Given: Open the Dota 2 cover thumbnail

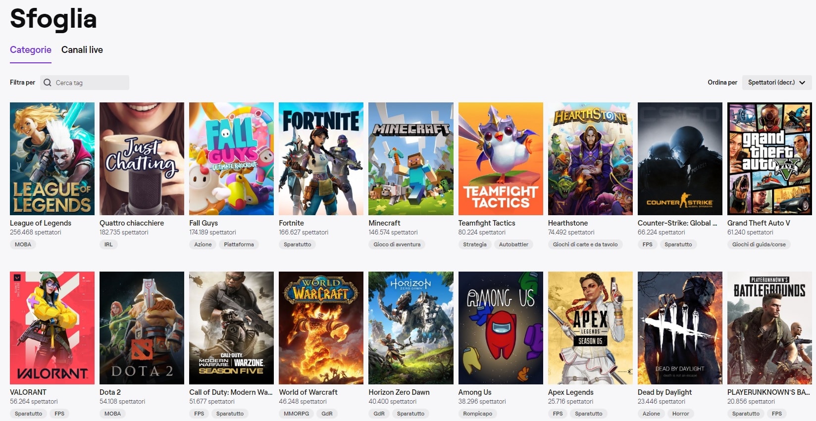Looking at the screenshot, I should (x=142, y=328).
